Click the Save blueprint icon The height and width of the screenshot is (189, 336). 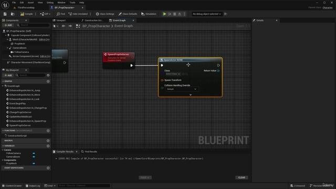tap(5, 14)
